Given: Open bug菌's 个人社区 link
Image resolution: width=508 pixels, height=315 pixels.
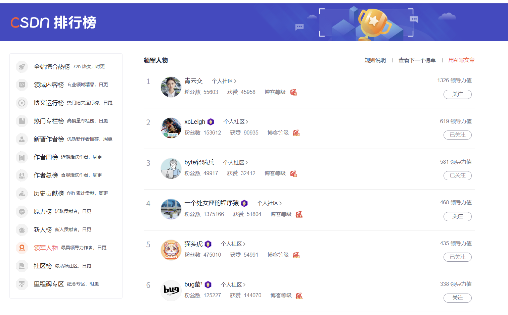Looking at the screenshot, I should [233, 285].
